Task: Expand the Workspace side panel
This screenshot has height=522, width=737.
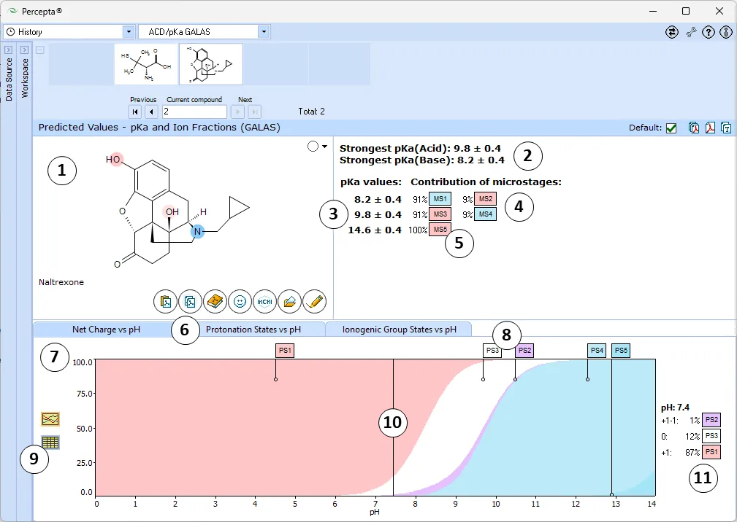Action: pyautogui.click(x=24, y=50)
